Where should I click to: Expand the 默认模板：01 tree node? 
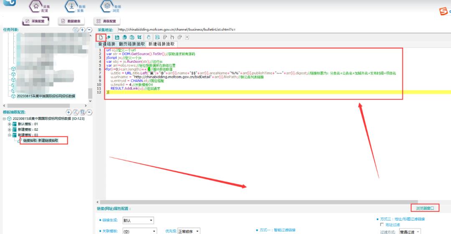point(10,124)
